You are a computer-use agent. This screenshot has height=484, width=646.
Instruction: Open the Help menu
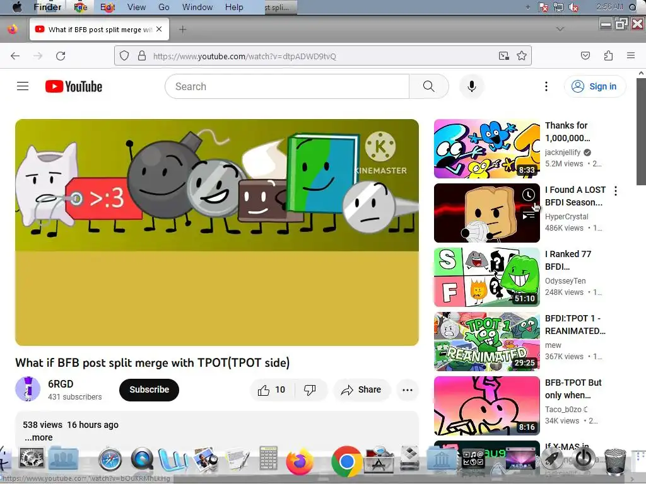pyautogui.click(x=234, y=7)
